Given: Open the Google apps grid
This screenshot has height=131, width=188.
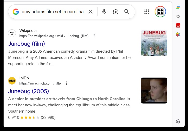Looking at the screenshot, I should click(x=147, y=12).
